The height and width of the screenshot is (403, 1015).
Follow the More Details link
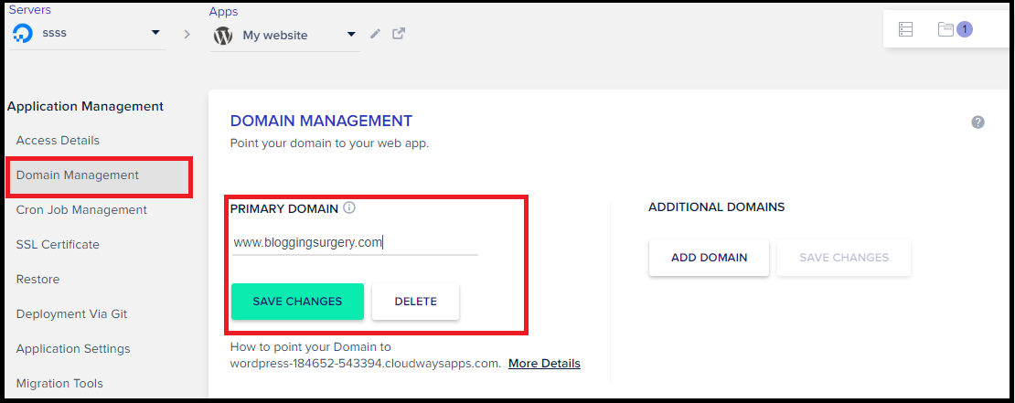[x=544, y=364]
